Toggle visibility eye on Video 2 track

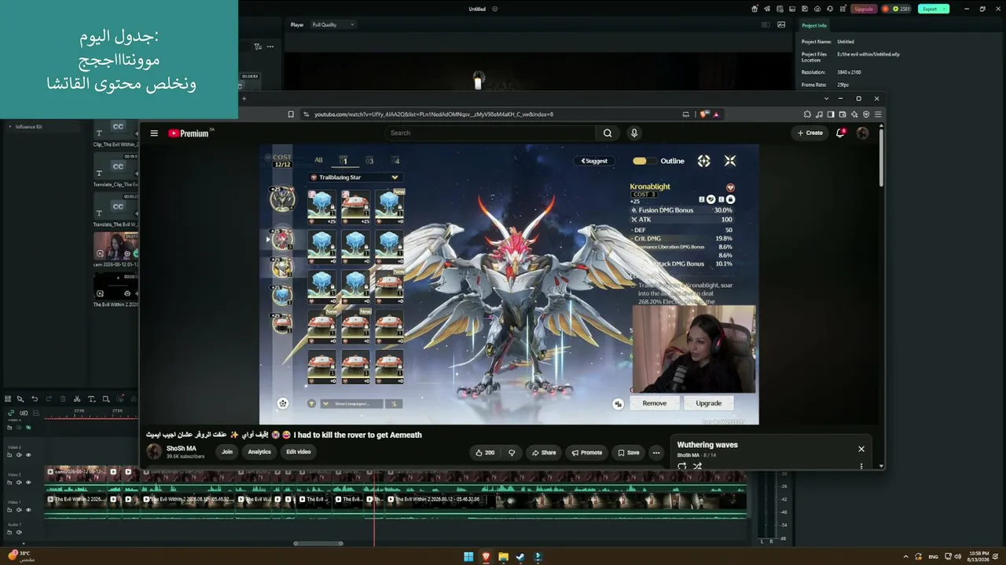(28, 483)
